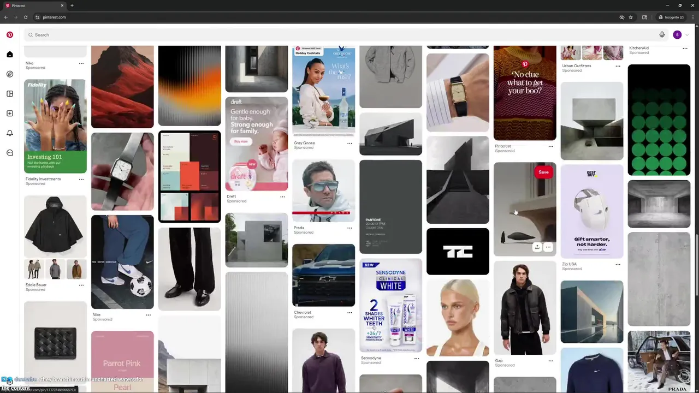Open the profile avatar labeled S
Screen dimensions: 699x393
(677, 35)
